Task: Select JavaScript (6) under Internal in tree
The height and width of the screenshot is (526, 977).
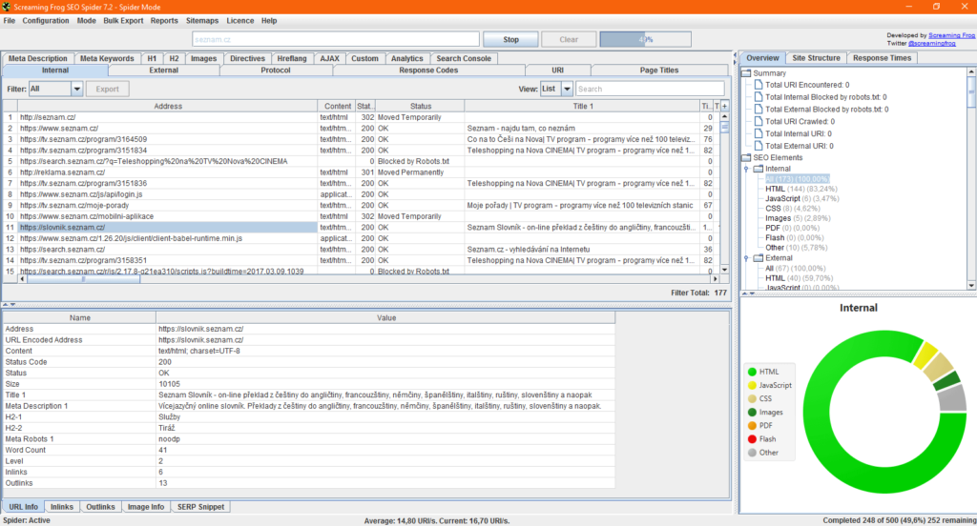Action: (x=801, y=198)
